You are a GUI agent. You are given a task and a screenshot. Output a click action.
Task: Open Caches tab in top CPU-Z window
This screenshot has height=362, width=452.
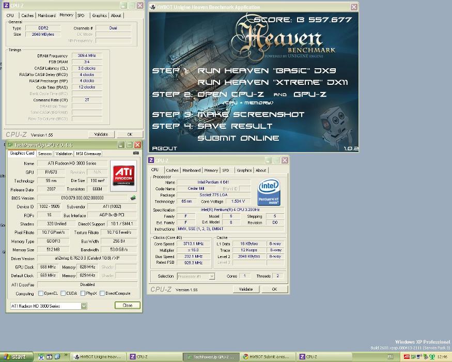click(x=27, y=16)
